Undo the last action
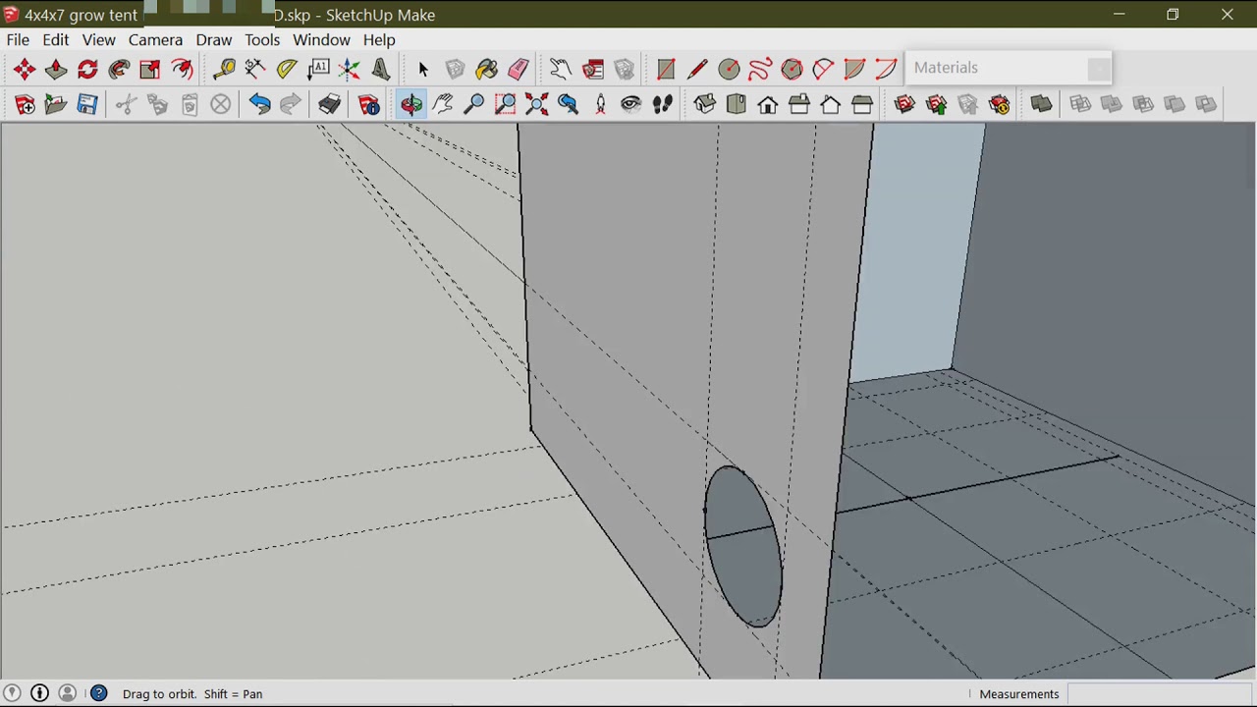The image size is (1257, 707). tap(259, 104)
